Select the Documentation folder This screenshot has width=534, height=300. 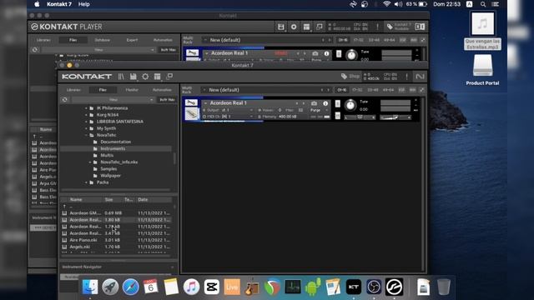pyautogui.click(x=115, y=142)
